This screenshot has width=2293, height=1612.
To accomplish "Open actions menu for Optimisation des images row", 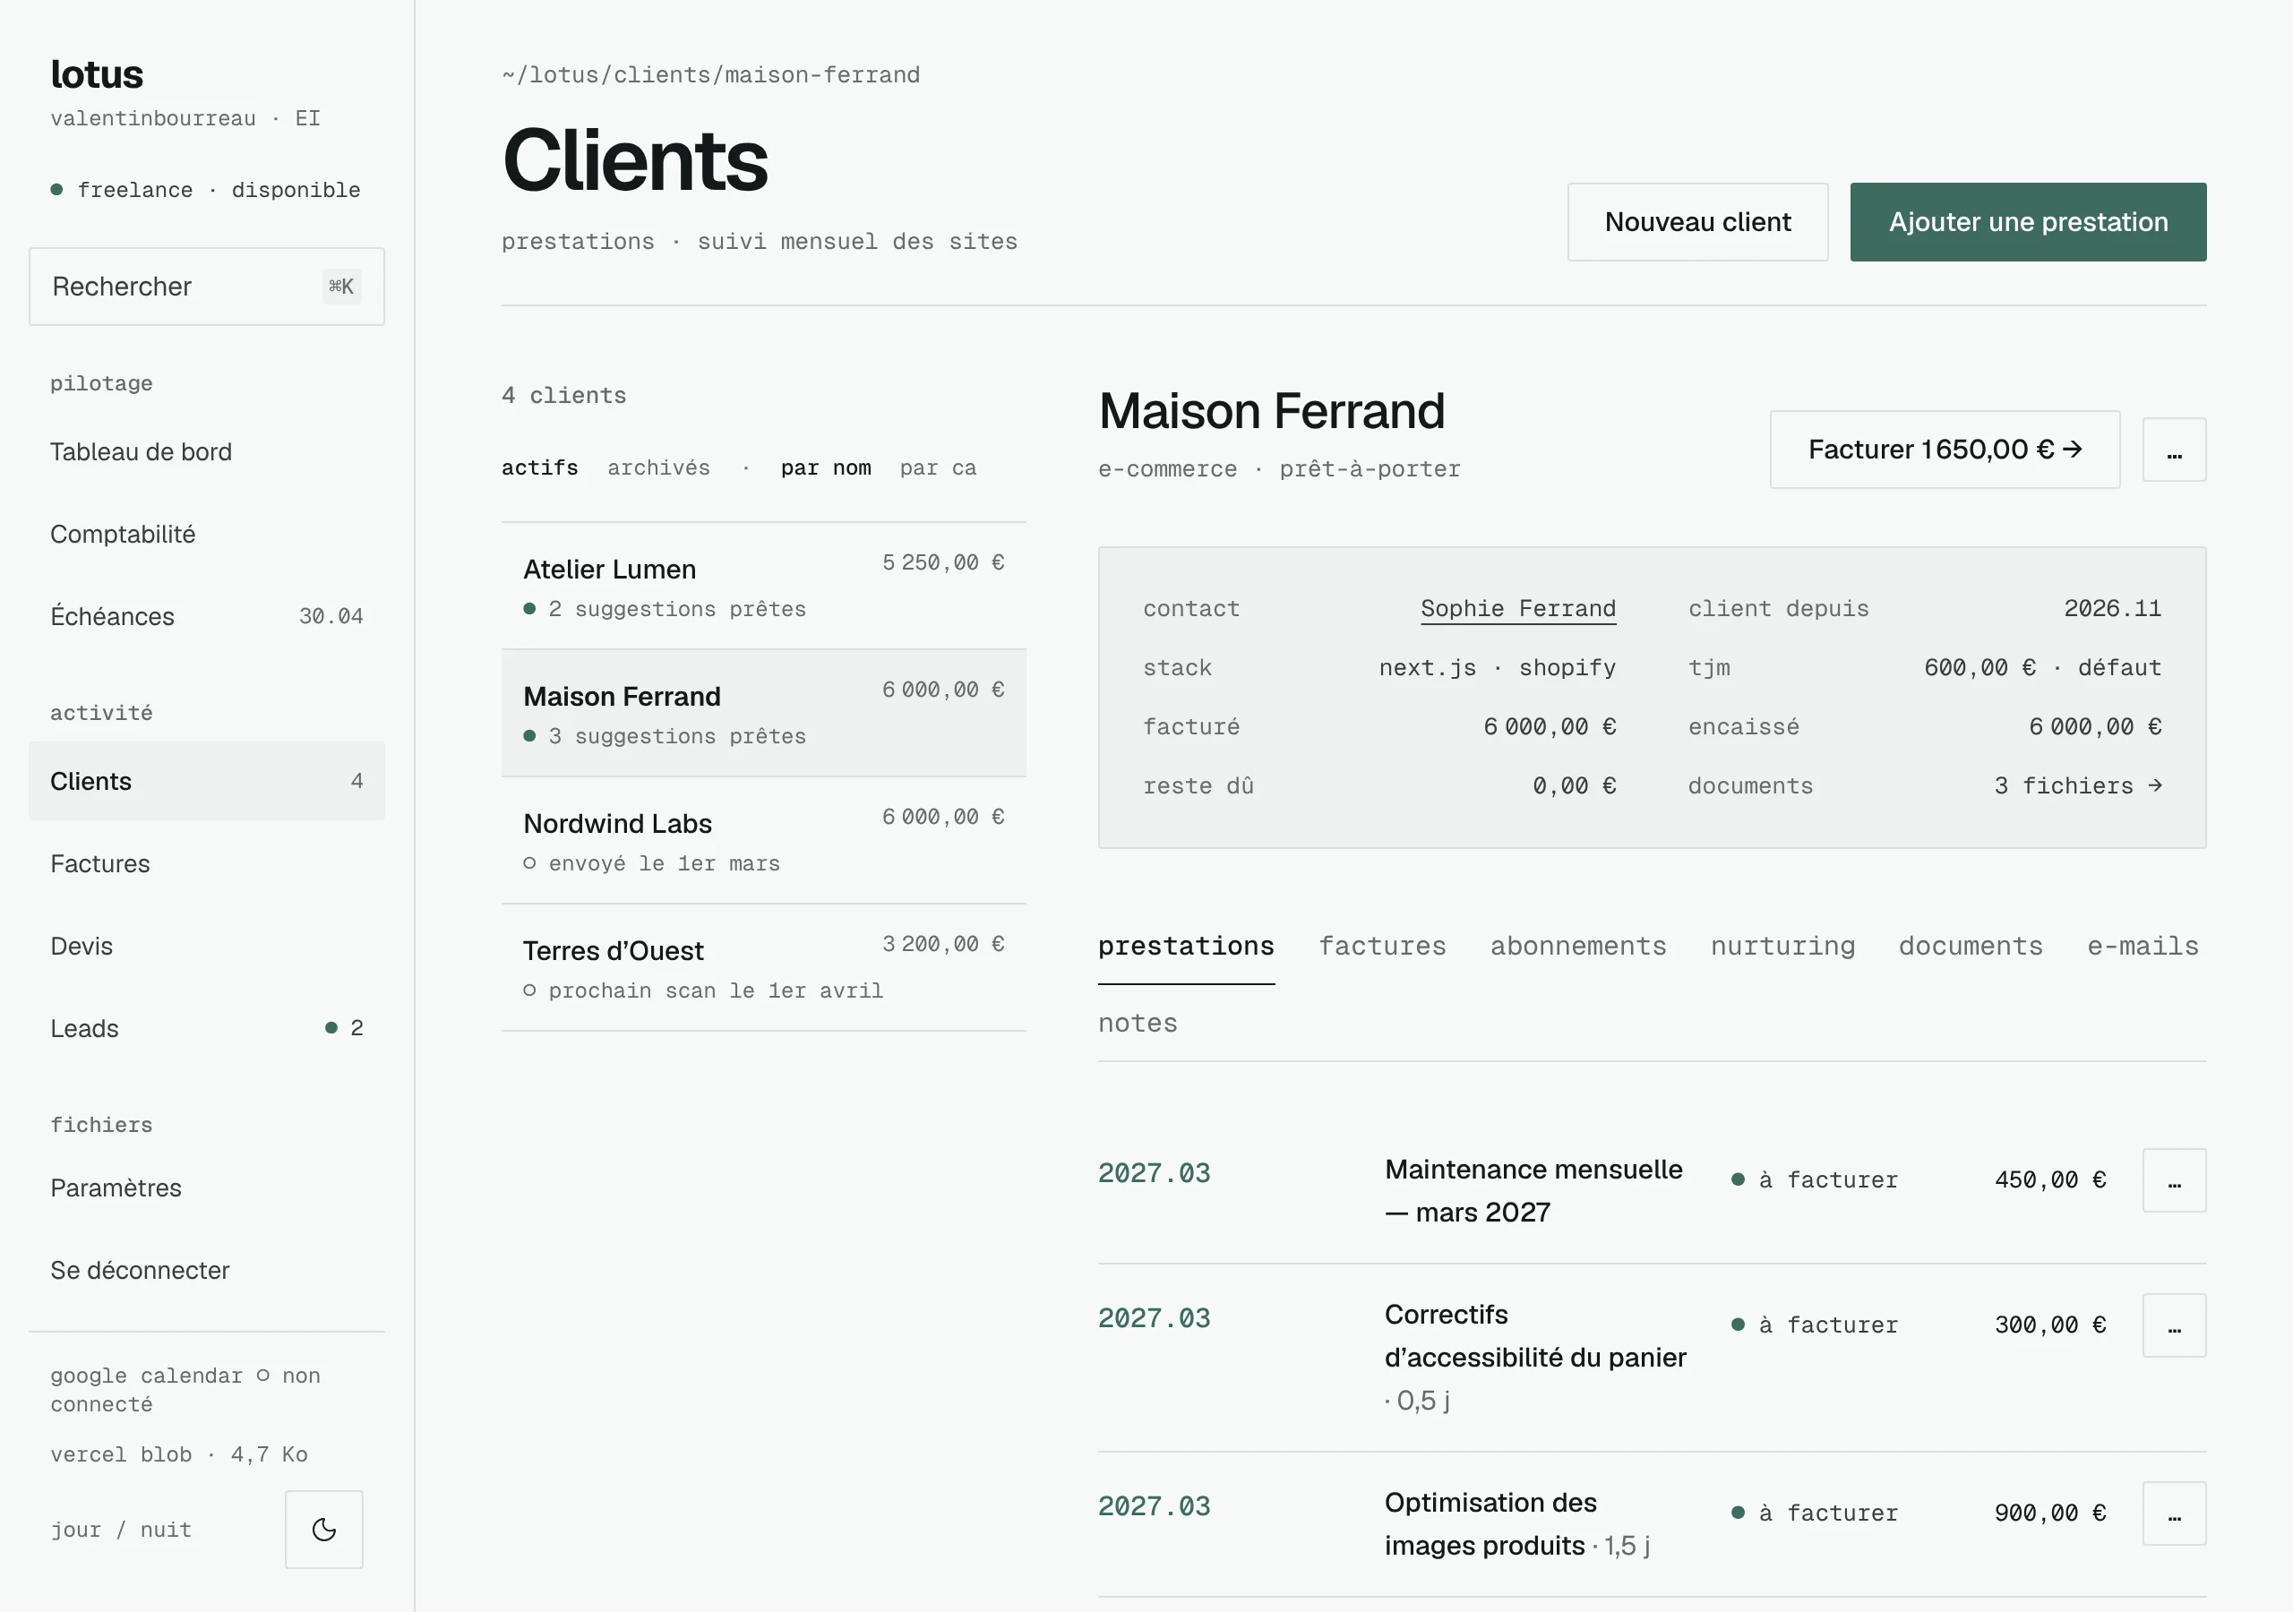I will click(2174, 1513).
